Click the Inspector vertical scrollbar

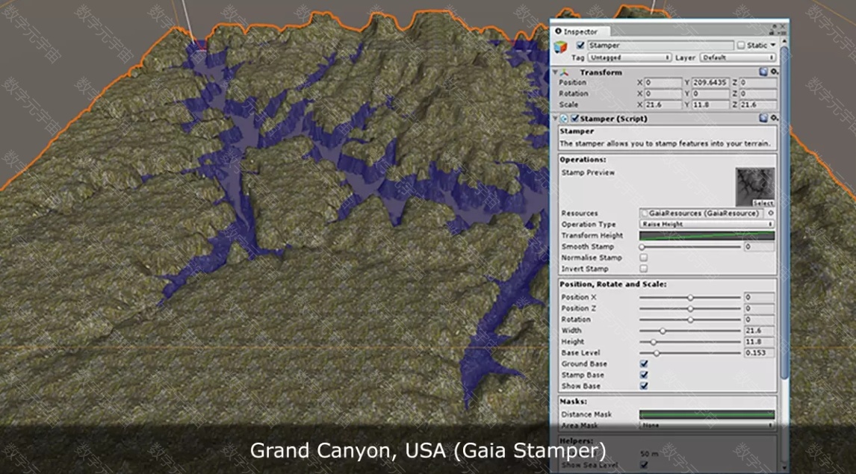[x=784, y=213]
